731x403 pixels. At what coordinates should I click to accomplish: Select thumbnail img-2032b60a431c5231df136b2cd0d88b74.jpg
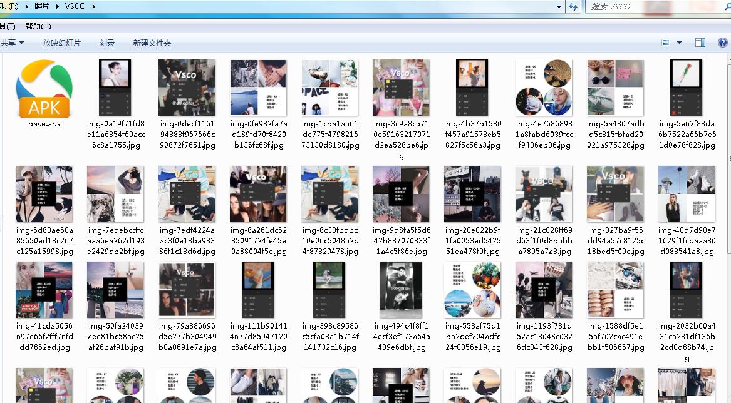687,290
